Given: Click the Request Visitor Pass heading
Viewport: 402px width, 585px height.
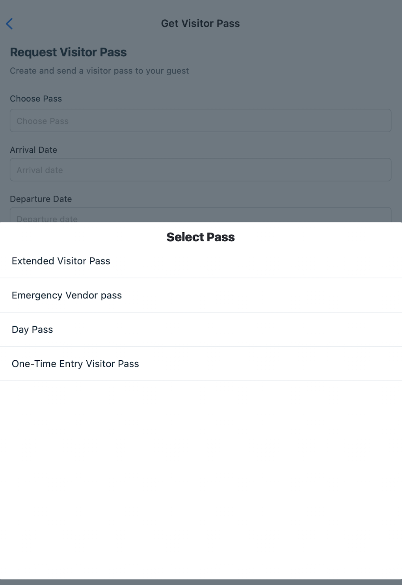Looking at the screenshot, I should tap(68, 52).
